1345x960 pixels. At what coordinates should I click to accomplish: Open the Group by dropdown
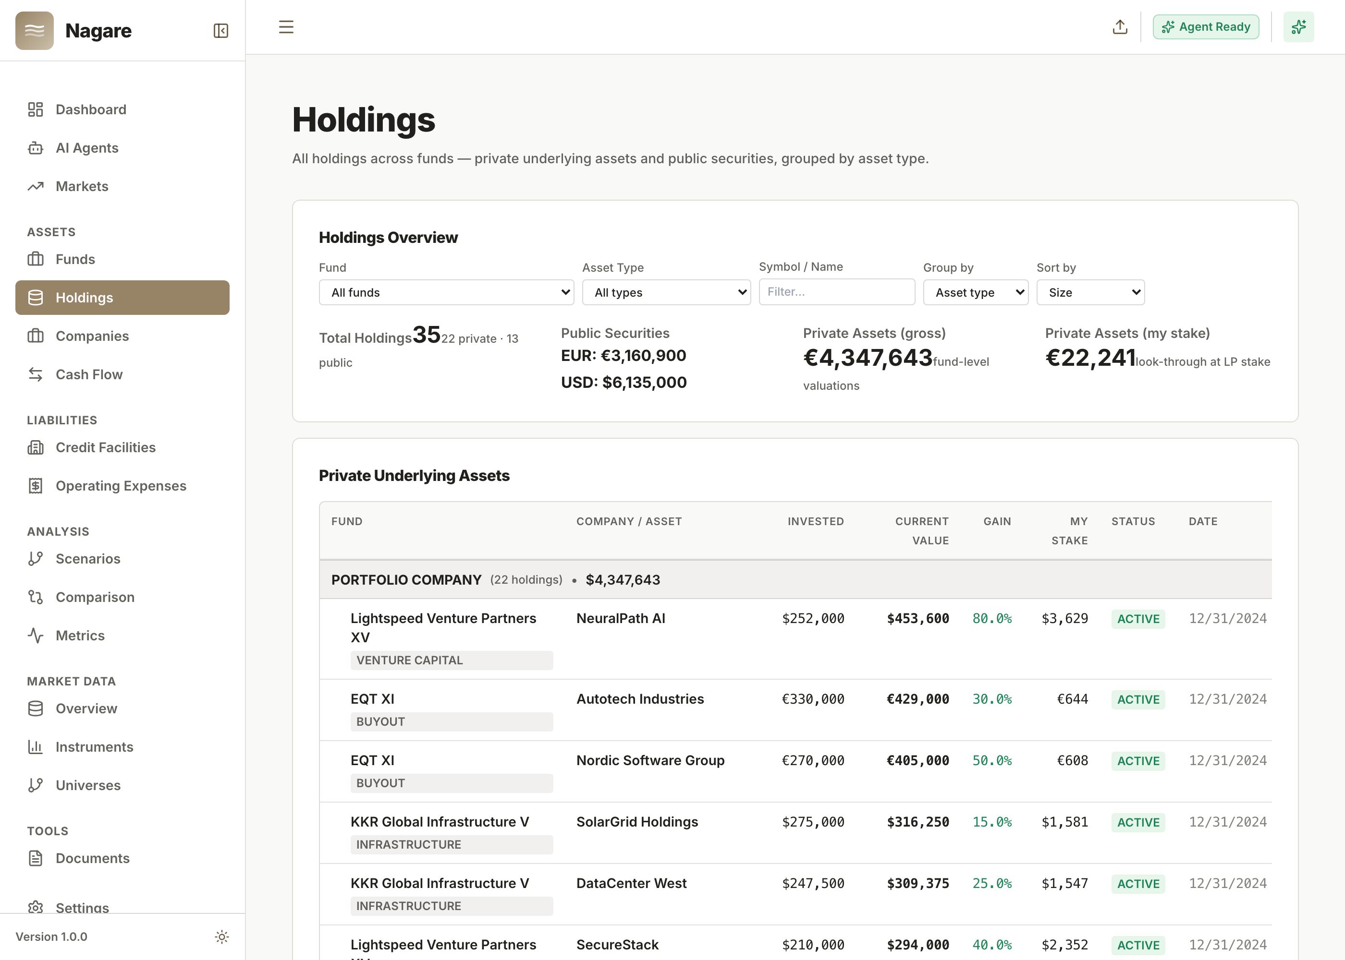975,293
